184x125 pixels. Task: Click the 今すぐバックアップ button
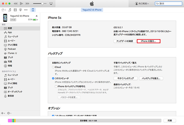126,78
